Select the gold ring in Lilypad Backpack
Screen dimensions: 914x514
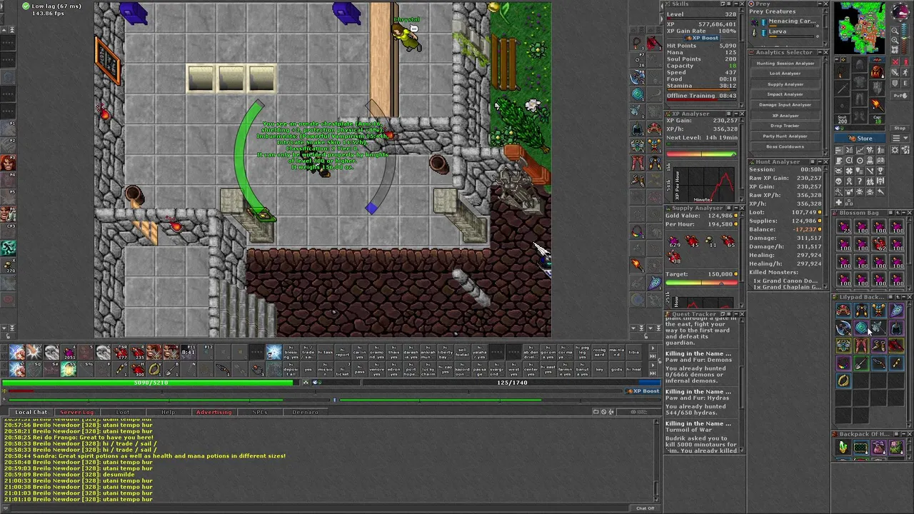tap(844, 380)
